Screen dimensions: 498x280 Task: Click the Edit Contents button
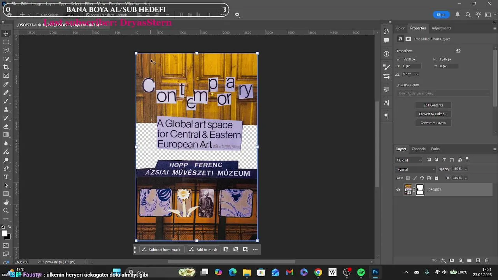(x=433, y=105)
